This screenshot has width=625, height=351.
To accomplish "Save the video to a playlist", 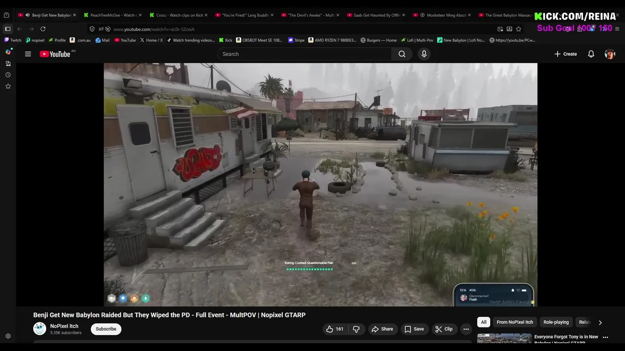I will click(x=414, y=329).
